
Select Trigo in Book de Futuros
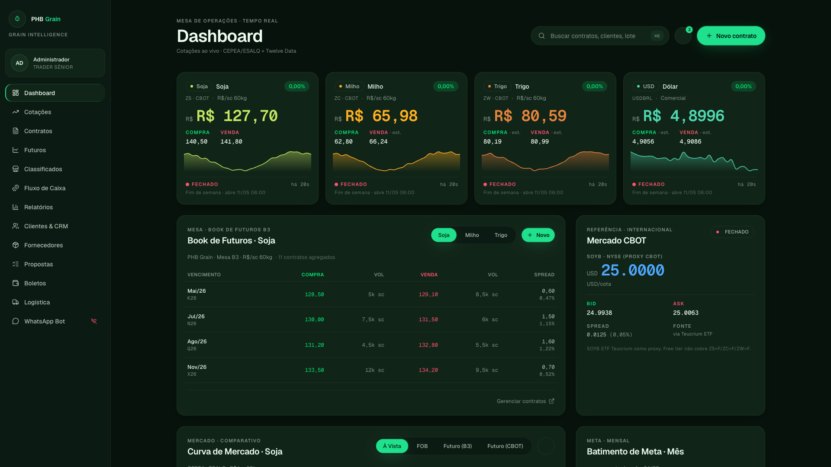click(x=501, y=235)
